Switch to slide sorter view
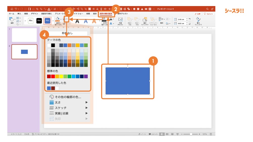Viewport: 253px width, 142px height. tap(167, 134)
